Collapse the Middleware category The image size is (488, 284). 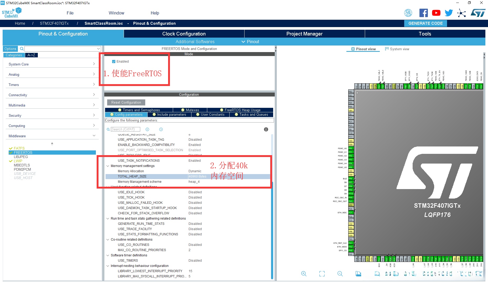(x=51, y=136)
